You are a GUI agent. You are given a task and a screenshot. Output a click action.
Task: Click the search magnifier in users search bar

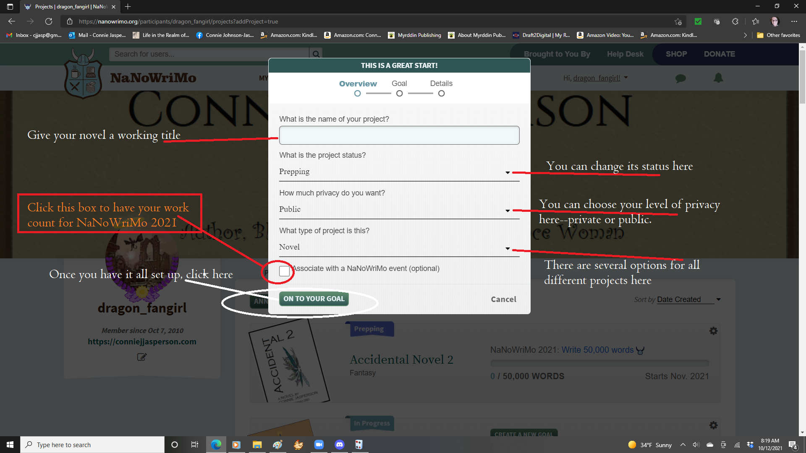pos(316,54)
